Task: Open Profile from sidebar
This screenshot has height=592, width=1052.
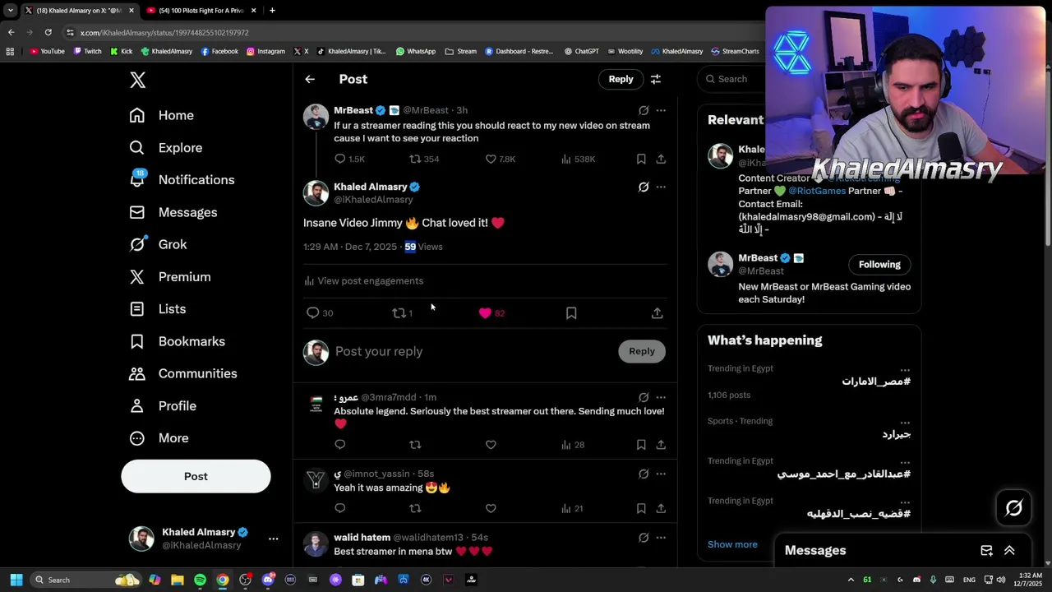Action: coord(162,406)
